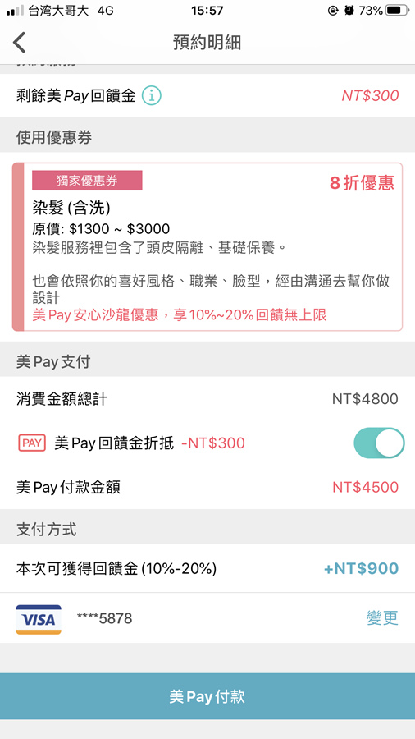Tap the 消費金額總計 NT$4800 row
This screenshot has width=415, height=739.
pyautogui.click(x=207, y=399)
